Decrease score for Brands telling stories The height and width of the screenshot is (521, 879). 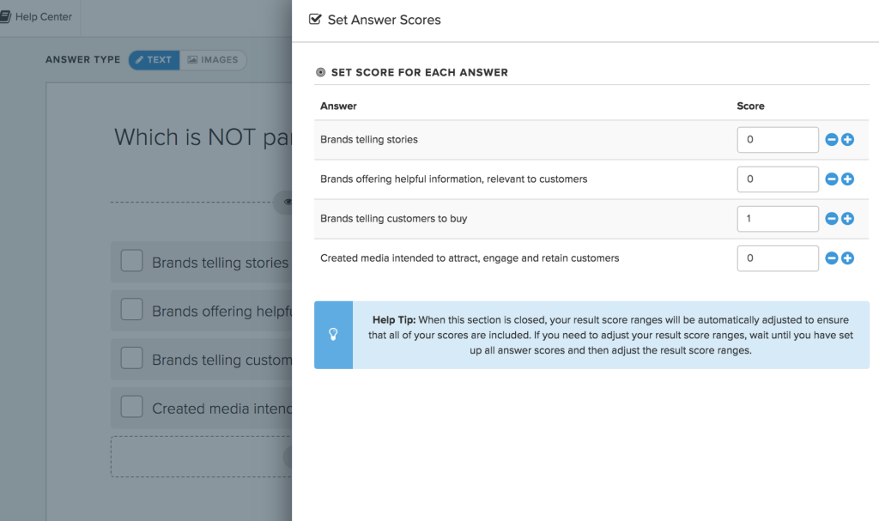tap(831, 140)
